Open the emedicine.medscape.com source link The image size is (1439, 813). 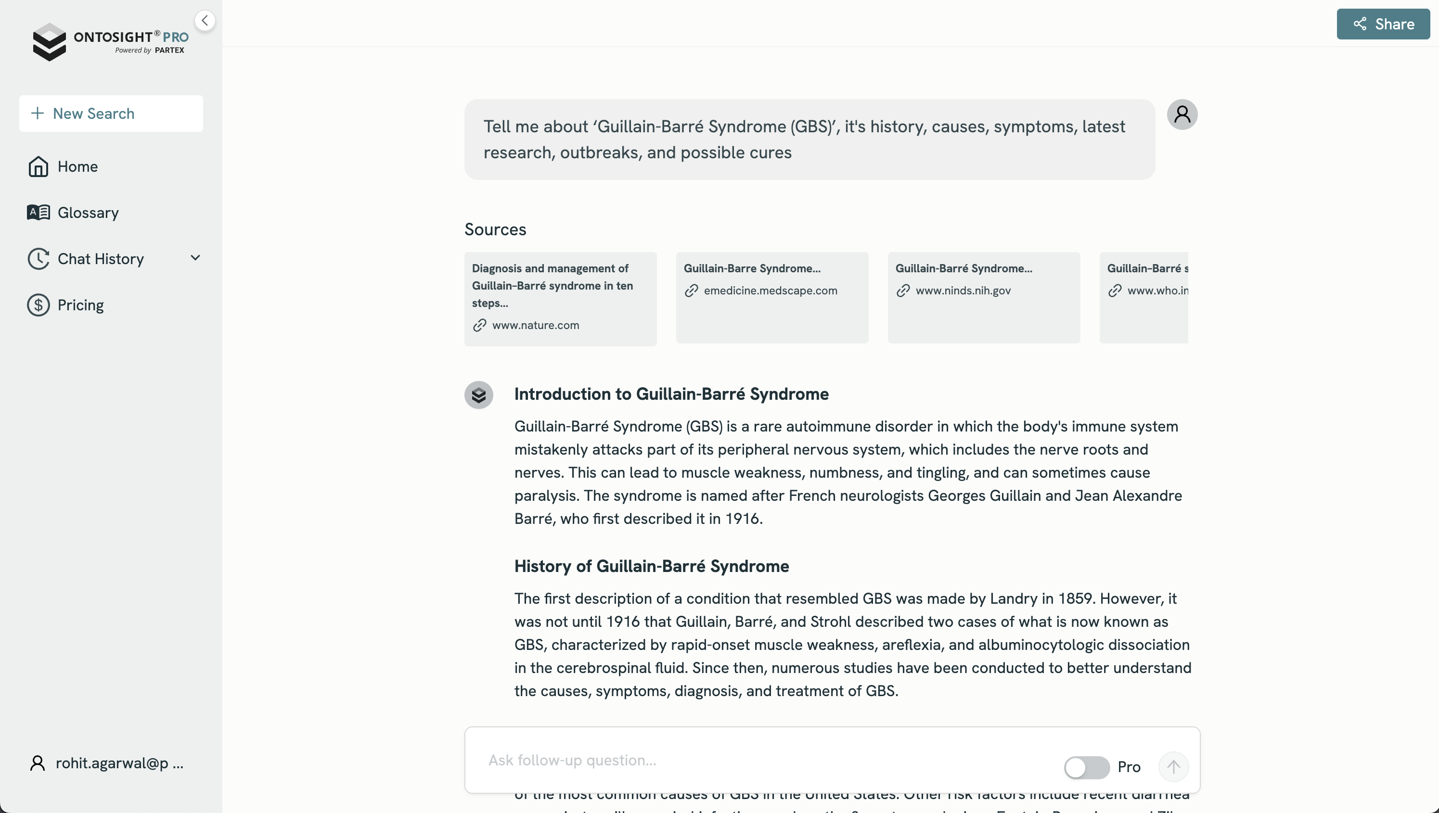[770, 291]
